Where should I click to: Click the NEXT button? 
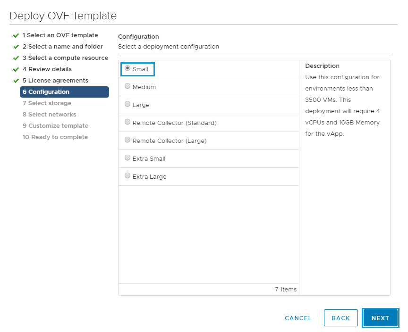click(380, 318)
